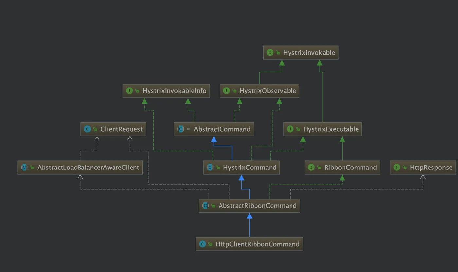Click the interface icon on HttpResponse node

point(396,167)
